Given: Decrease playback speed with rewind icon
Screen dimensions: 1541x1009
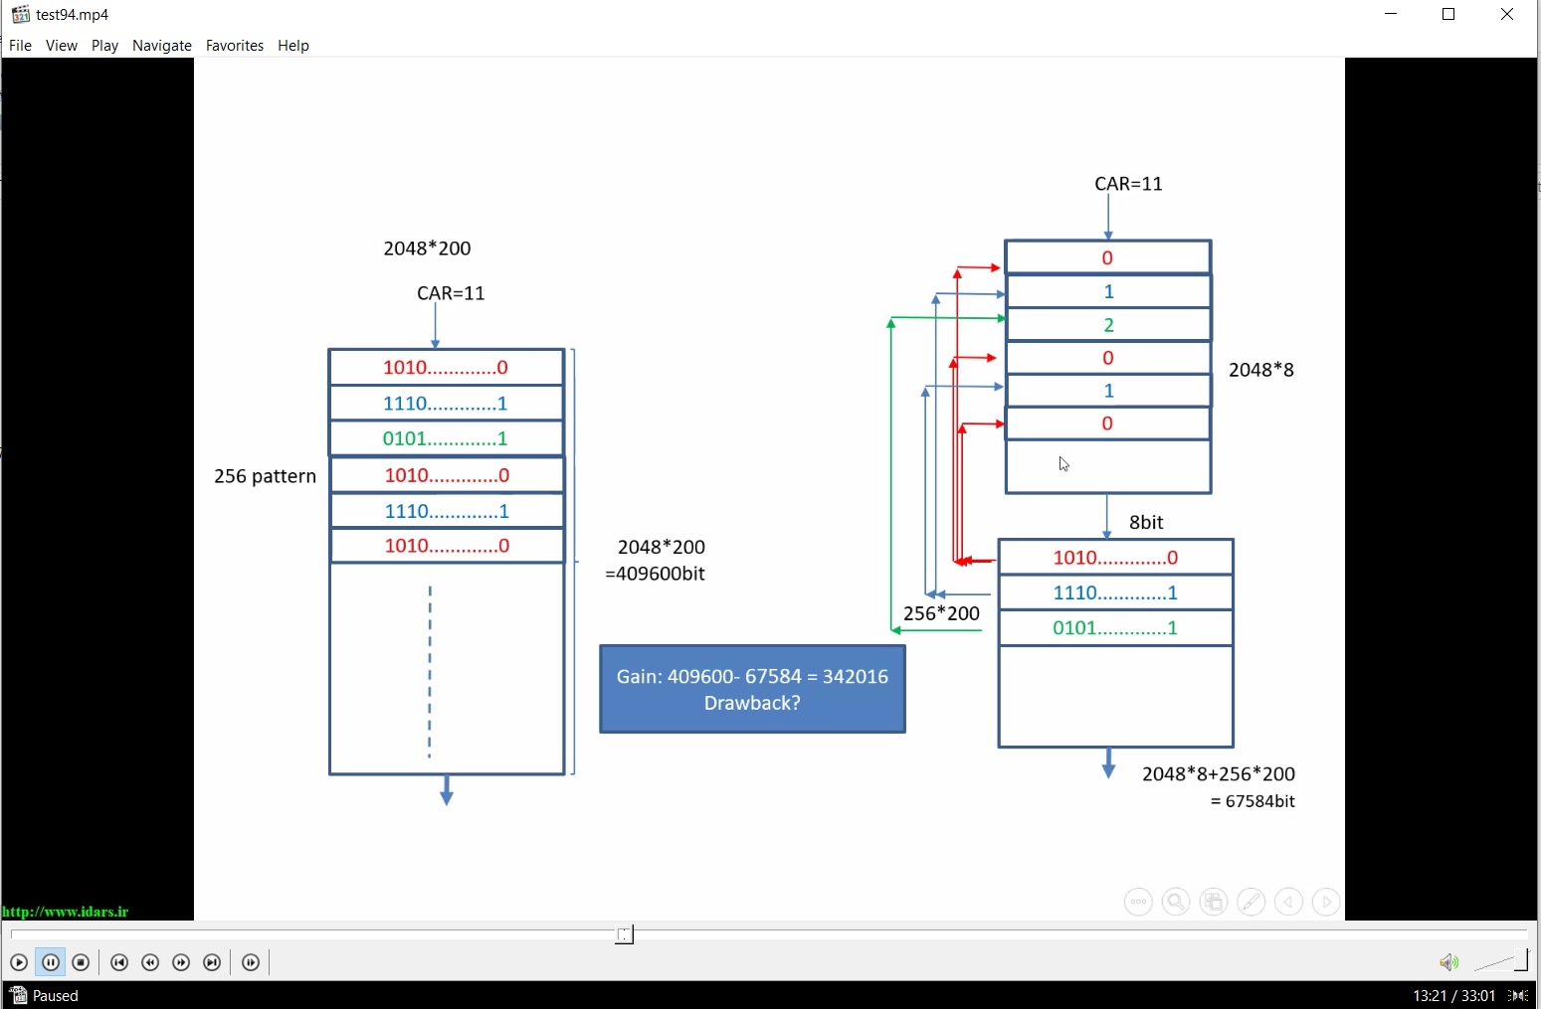Looking at the screenshot, I should [x=150, y=962].
